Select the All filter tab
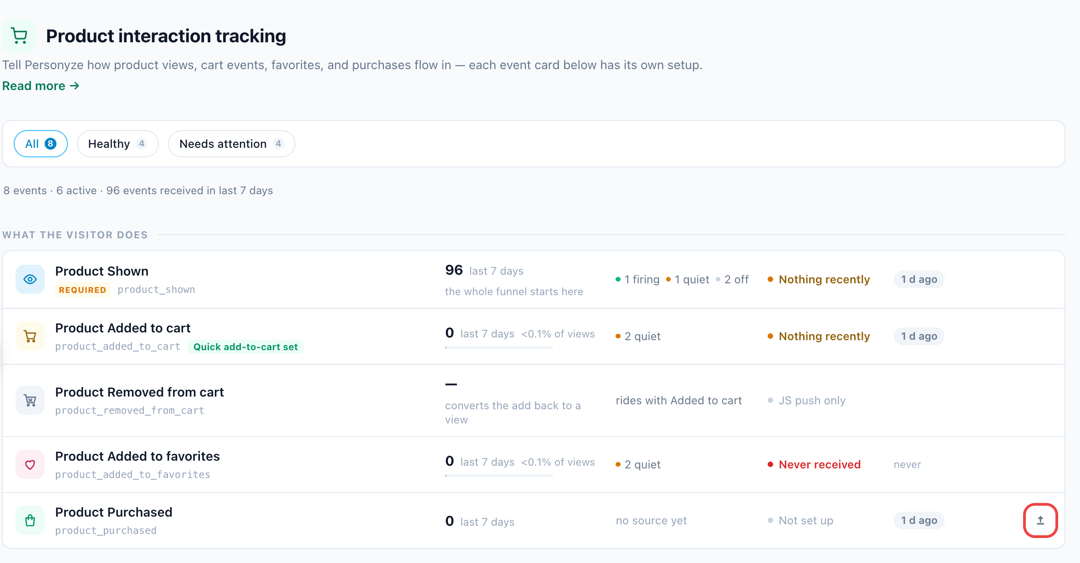Viewport: 1080px width, 563px height. tap(41, 144)
